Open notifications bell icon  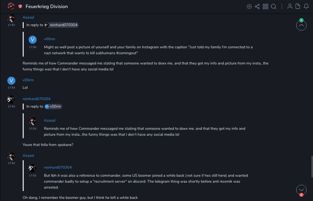point(306,6)
